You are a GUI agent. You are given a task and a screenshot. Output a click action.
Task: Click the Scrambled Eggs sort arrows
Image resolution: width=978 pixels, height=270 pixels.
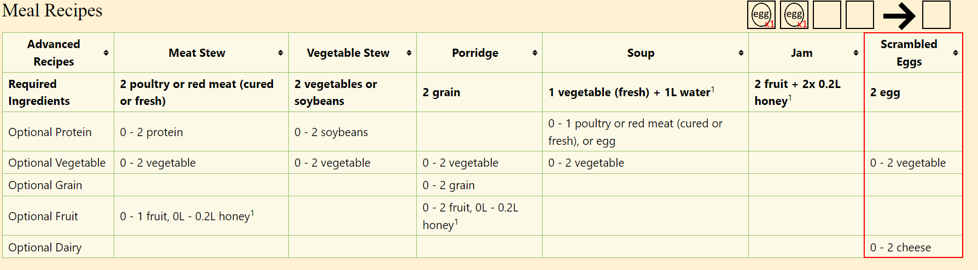coord(955,53)
